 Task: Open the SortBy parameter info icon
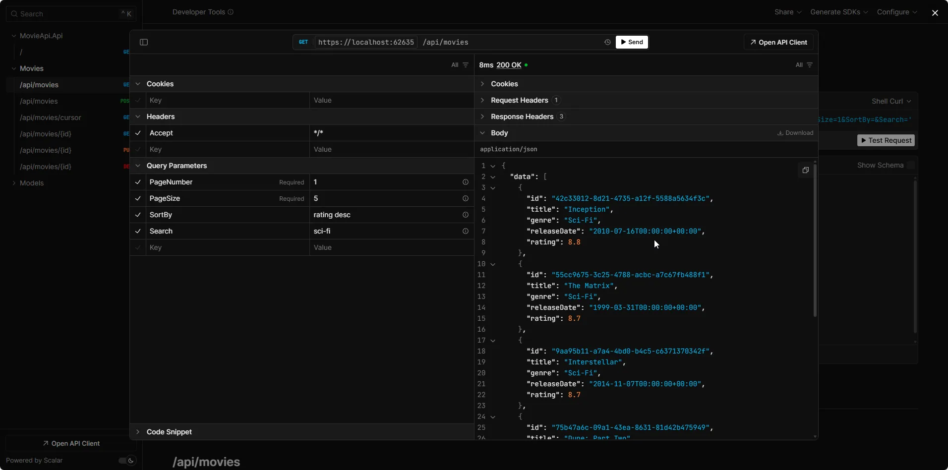pyautogui.click(x=465, y=215)
